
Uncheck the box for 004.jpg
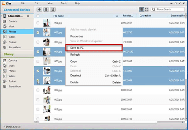(38, 52)
